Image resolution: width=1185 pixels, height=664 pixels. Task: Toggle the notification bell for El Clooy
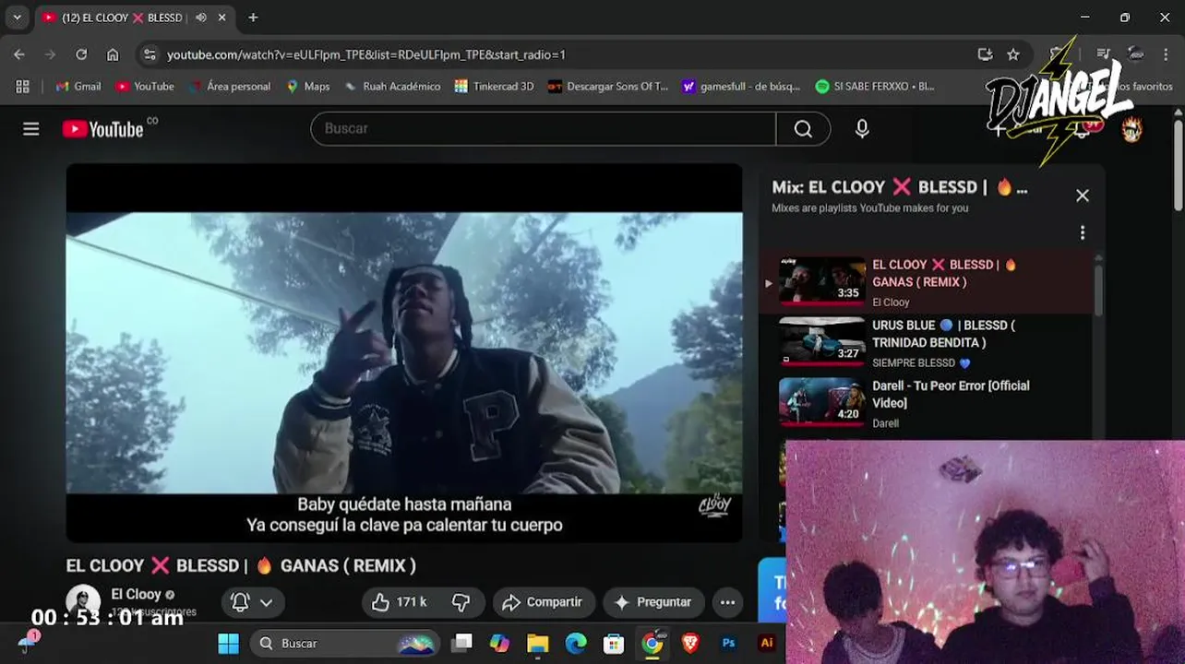click(240, 602)
